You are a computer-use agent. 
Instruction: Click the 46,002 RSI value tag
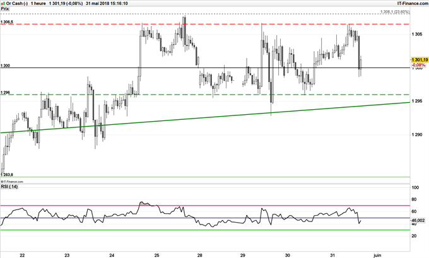coord(419,220)
